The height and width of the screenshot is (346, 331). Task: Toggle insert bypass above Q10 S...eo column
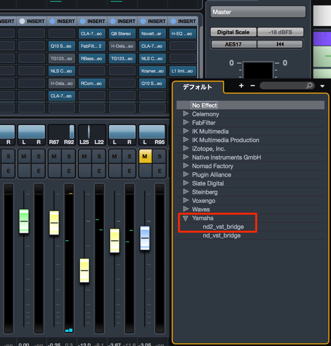[52, 21]
